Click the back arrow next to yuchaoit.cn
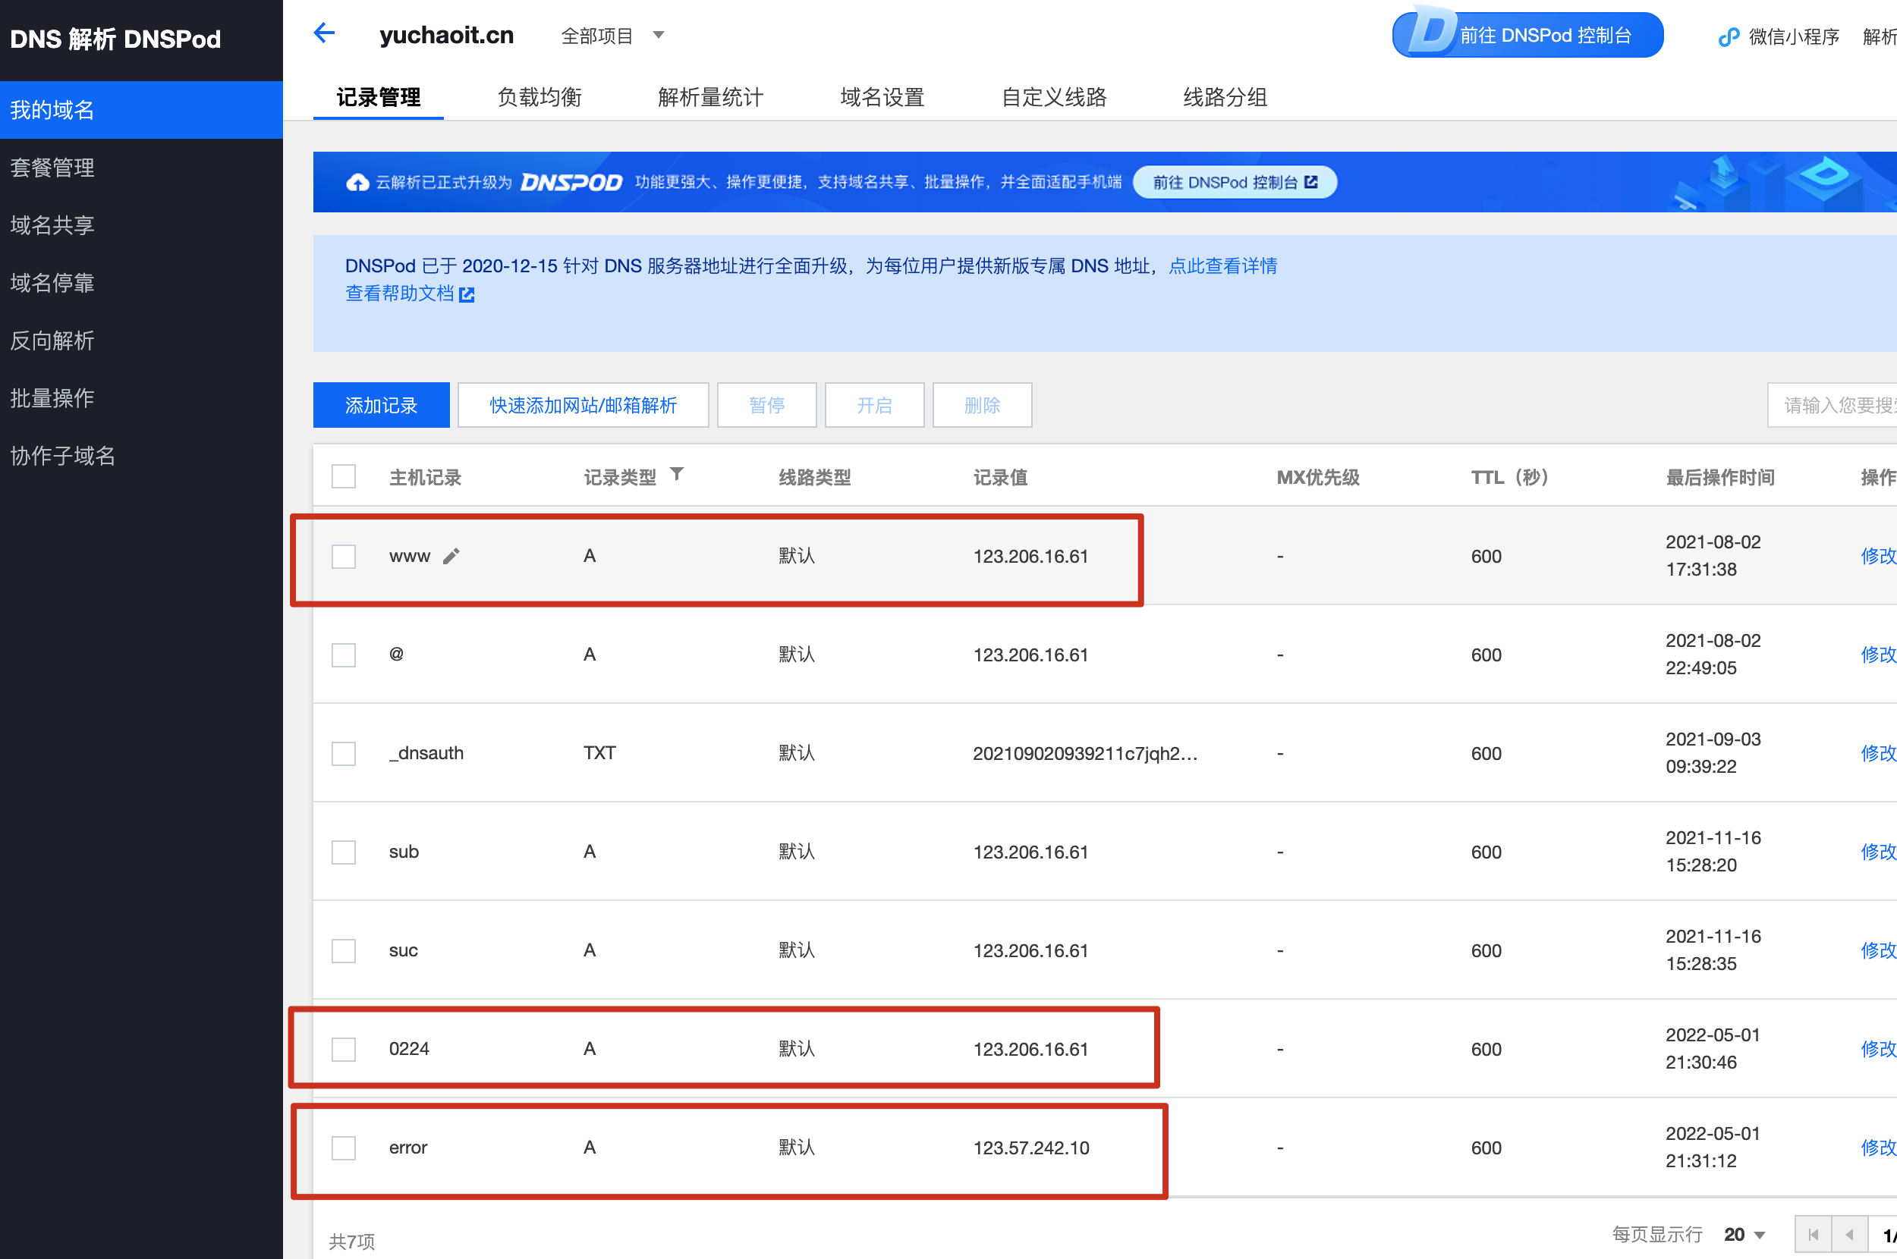The height and width of the screenshot is (1259, 1897). point(324,33)
